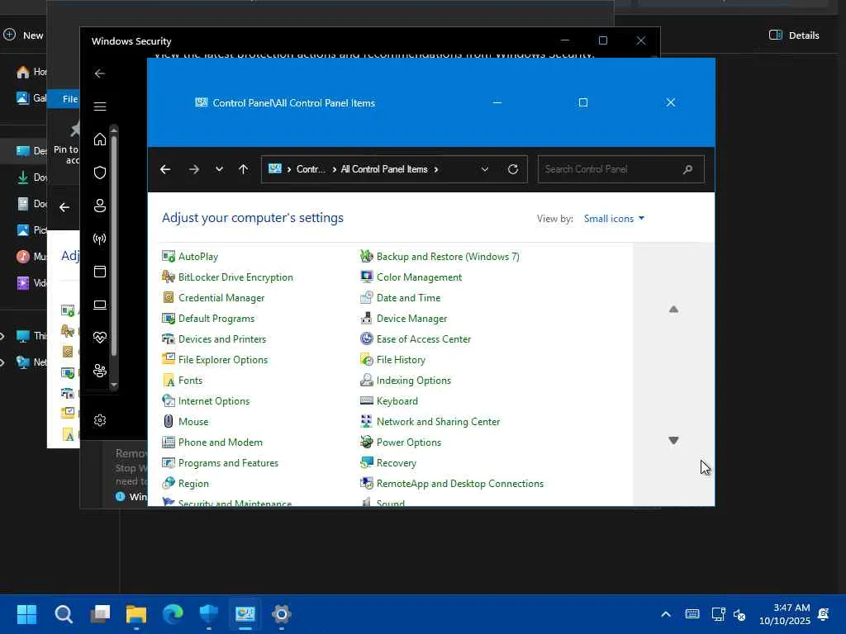Click the Device Manager icon
The image size is (846, 634).
tap(366, 318)
